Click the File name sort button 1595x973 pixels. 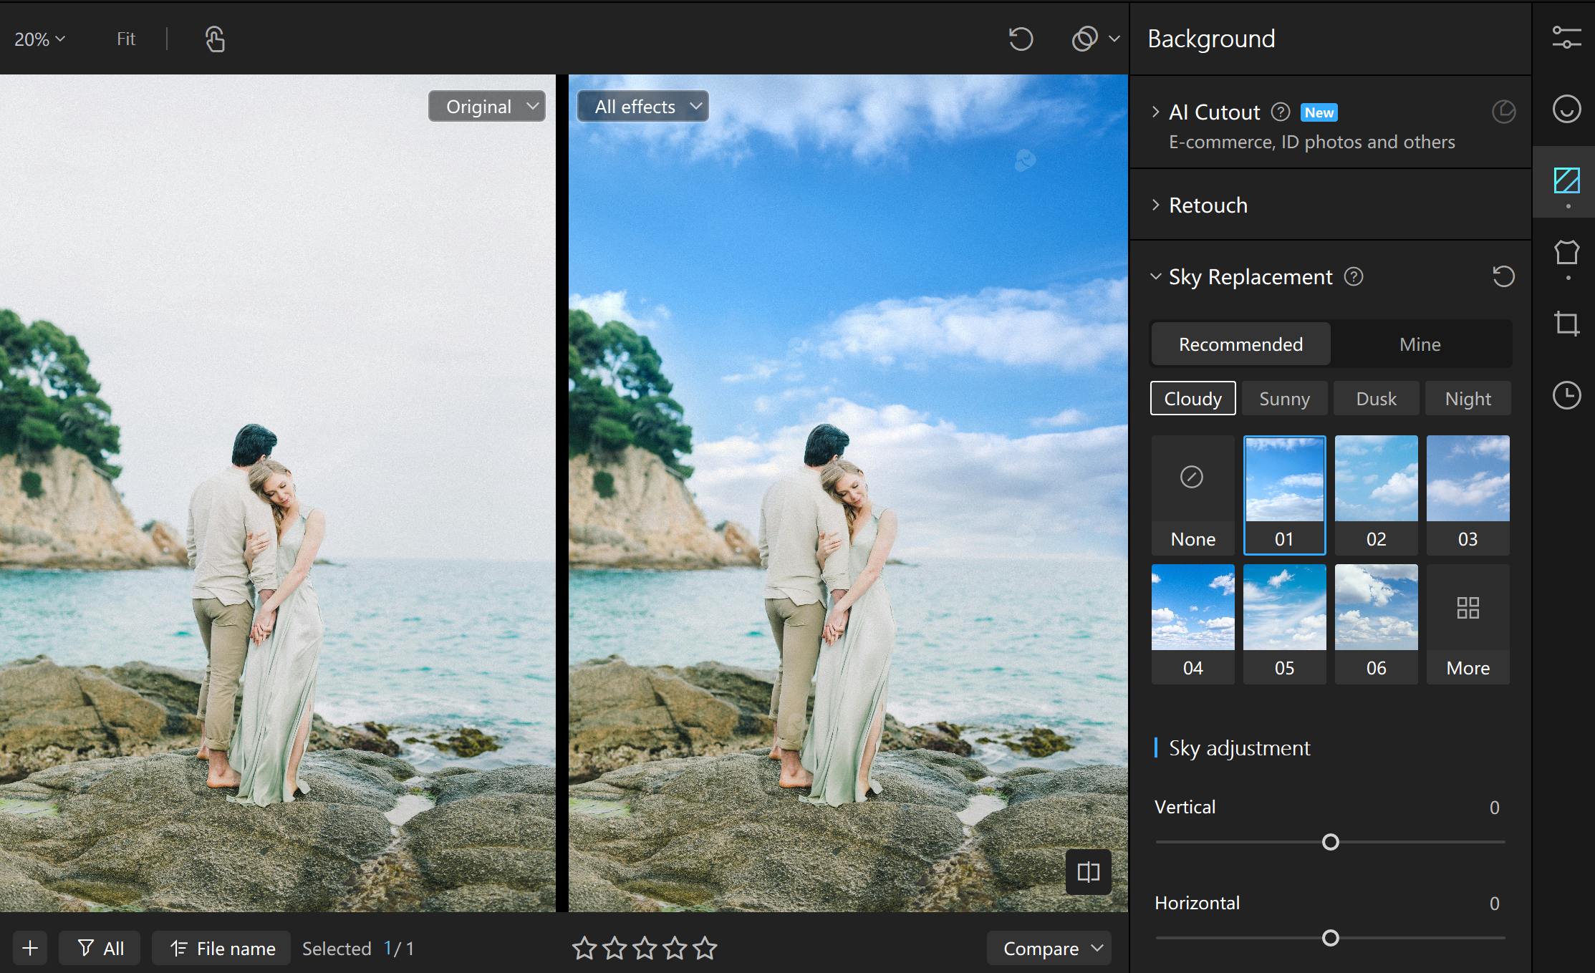pyautogui.click(x=222, y=949)
